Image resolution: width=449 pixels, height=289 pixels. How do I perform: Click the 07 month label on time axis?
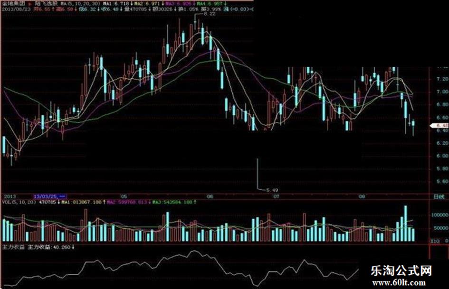pyautogui.click(x=276, y=196)
